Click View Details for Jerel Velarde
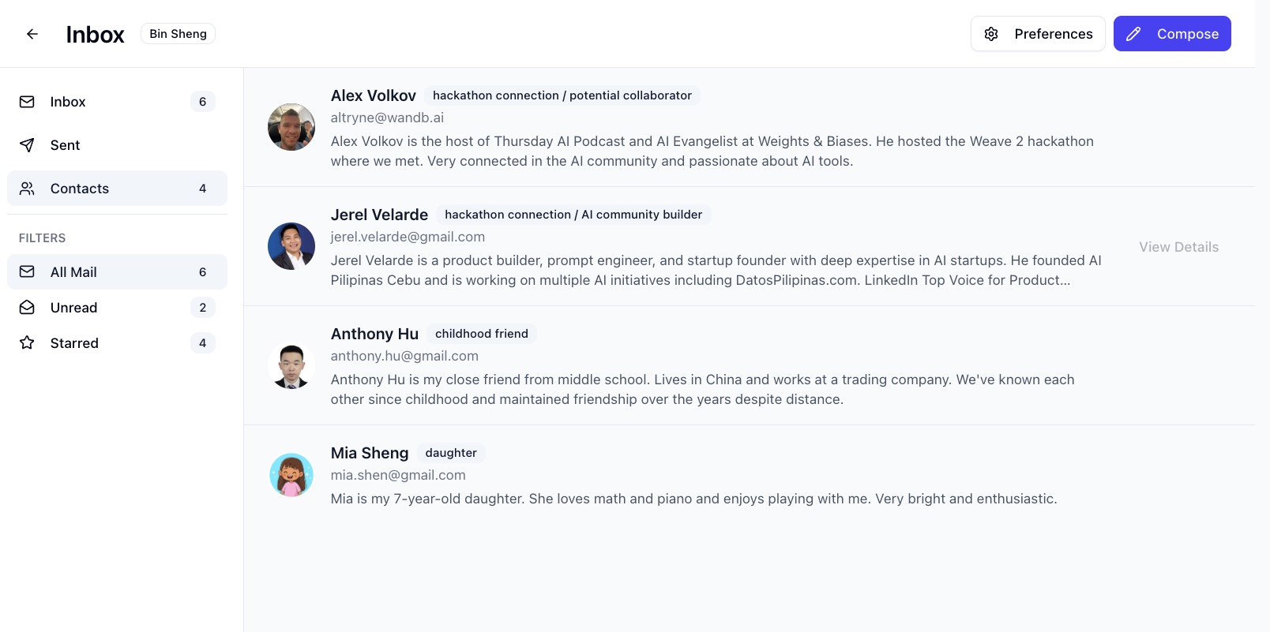 [x=1178, y=247]
